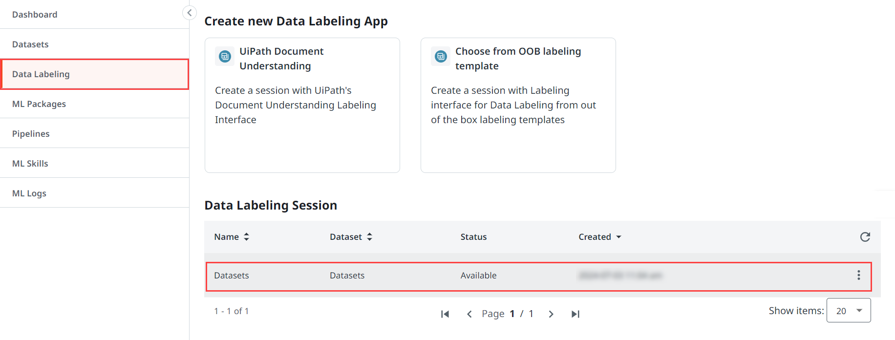
Task: Open Dashboard in the sidebar
Action: pyautogui.click(x=35, y=15)
